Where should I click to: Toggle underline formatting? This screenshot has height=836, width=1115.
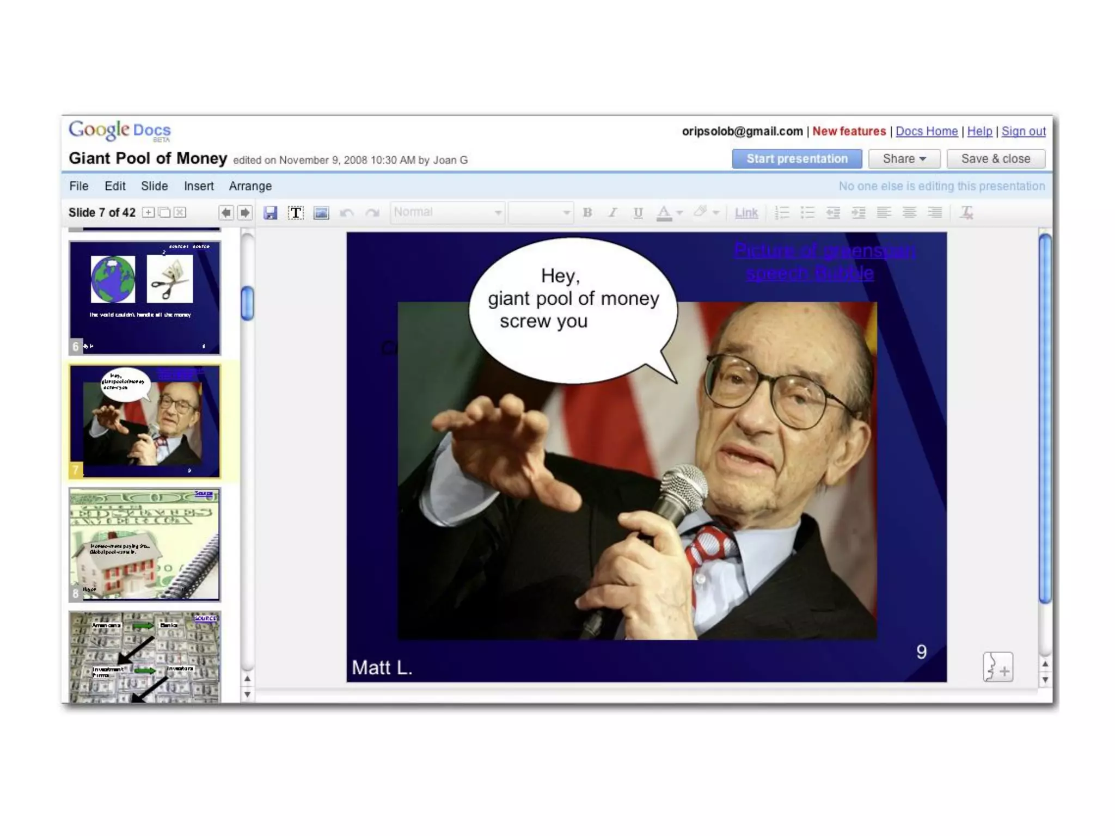(x=638, y=213)
